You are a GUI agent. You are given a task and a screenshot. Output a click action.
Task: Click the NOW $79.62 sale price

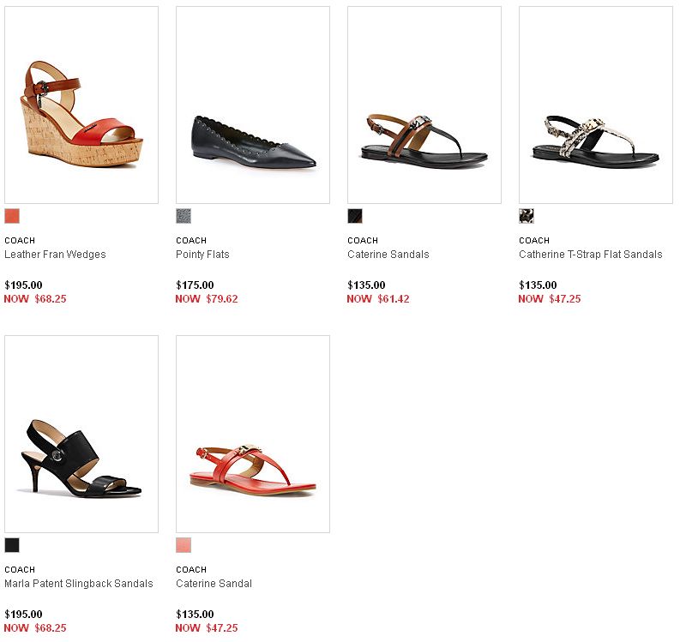pyautogui.click(x=207, y=298)
